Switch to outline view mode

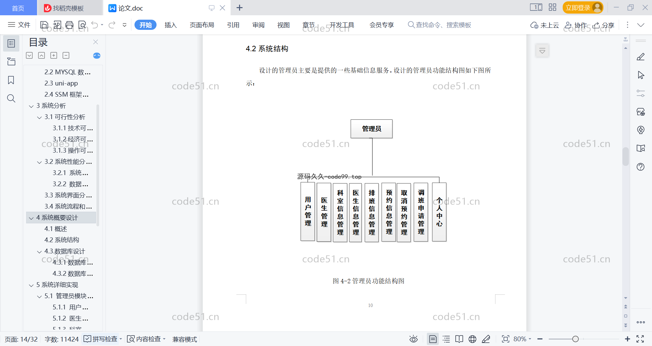[x=447, y=339]
